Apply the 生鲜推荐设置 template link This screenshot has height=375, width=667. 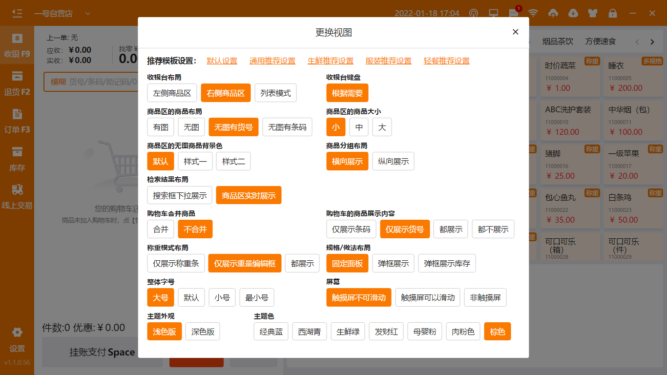coord(331,61)
